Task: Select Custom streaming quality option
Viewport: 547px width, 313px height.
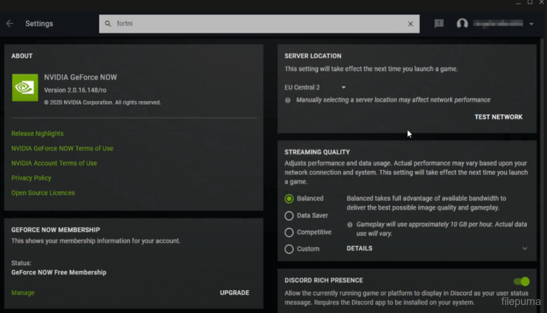Action: (289, 249)
